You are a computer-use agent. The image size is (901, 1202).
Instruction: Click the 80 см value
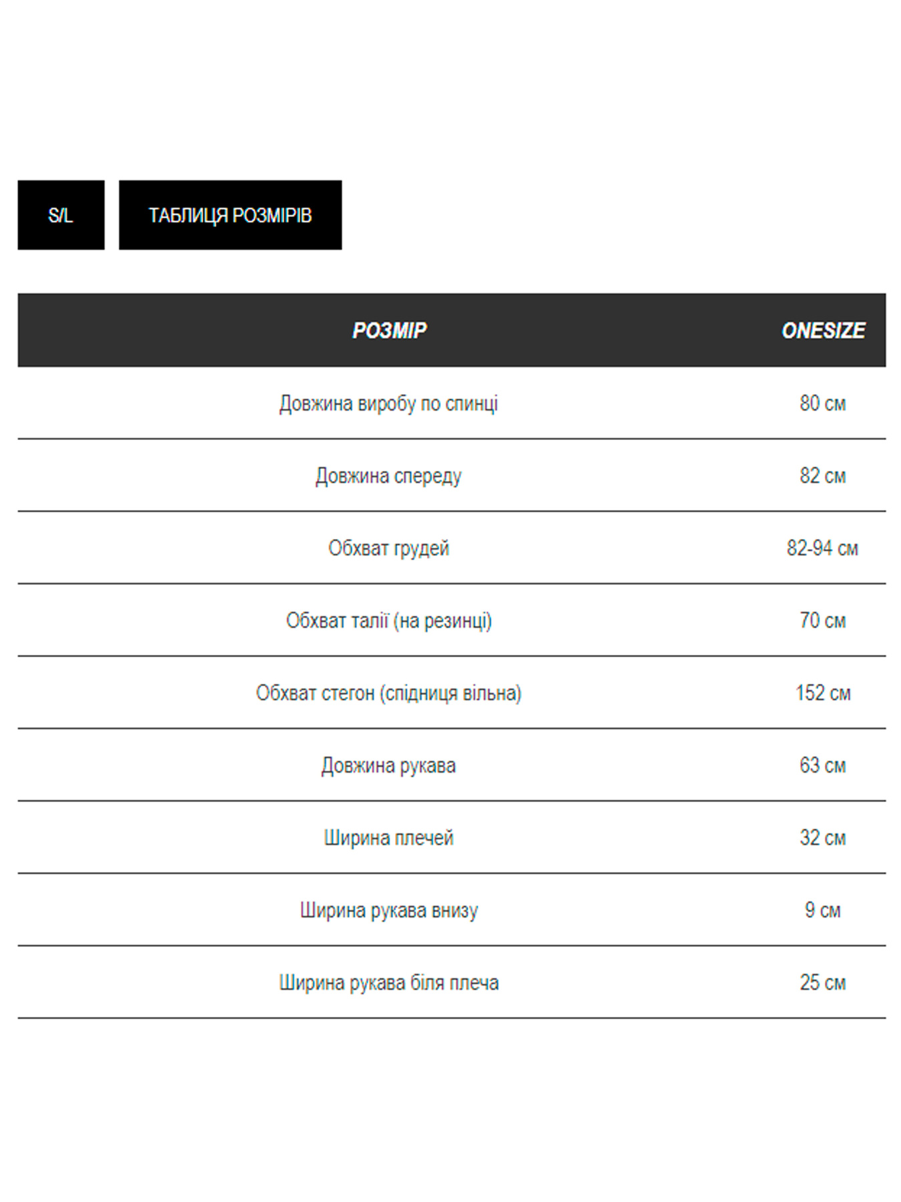[822, 403]
